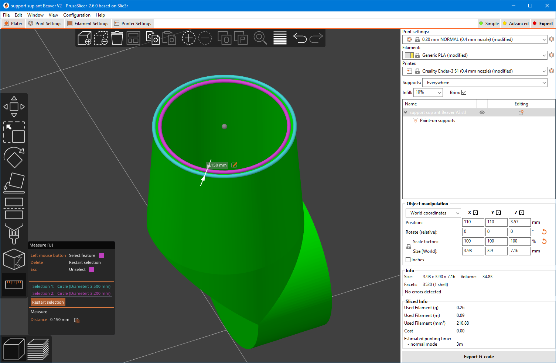Screen dimensions: 556x363
Task: Switch to Expert mode
Action: tap(543, 23)
